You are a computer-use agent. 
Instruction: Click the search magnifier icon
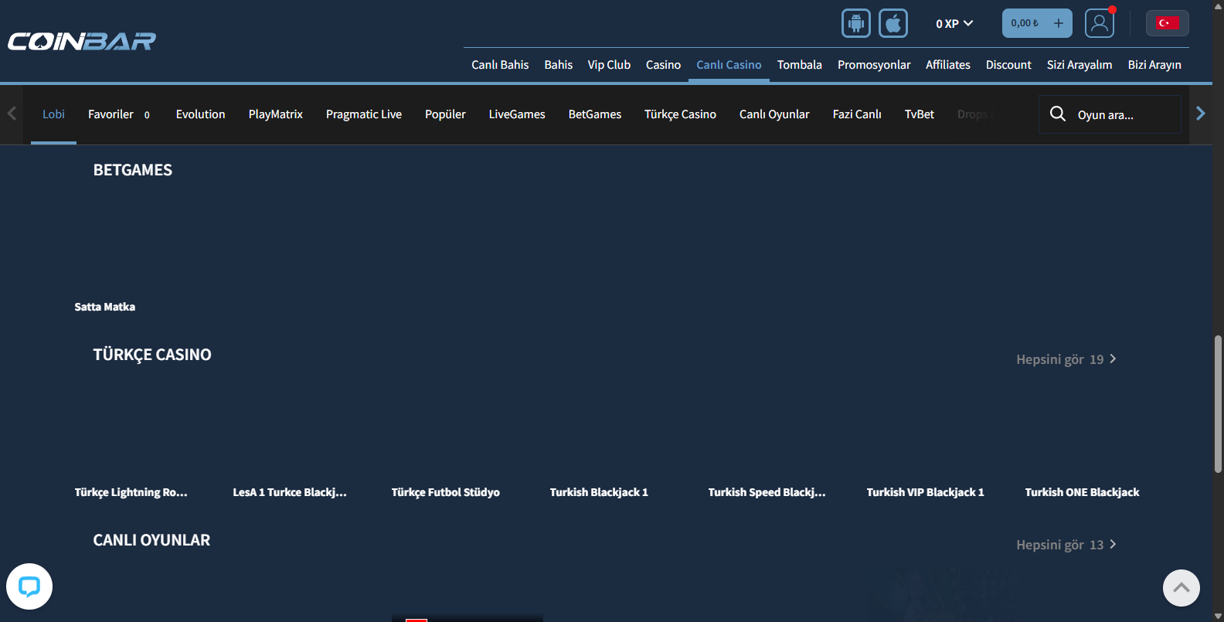(1057, 114)
